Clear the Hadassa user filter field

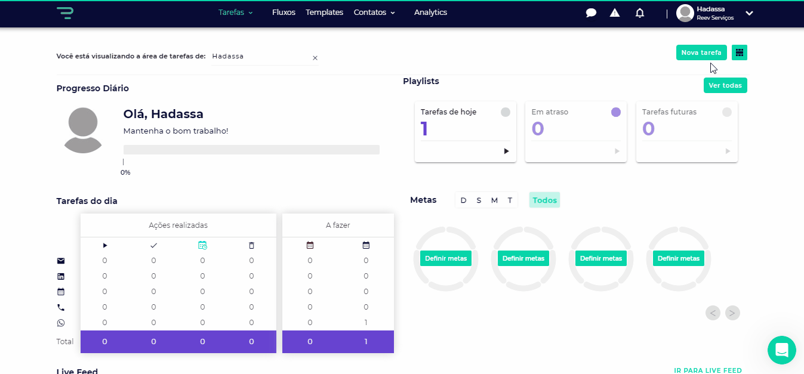point(315,58)
